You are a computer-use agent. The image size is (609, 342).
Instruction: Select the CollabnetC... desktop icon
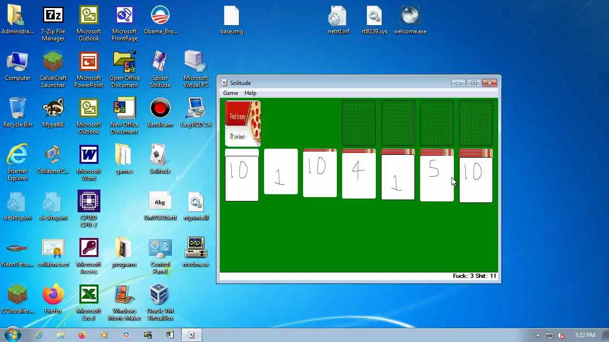(53, 159)
